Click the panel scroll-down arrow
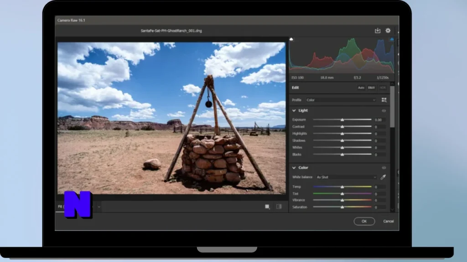This screenshot has width=467, height=262. 392,210
